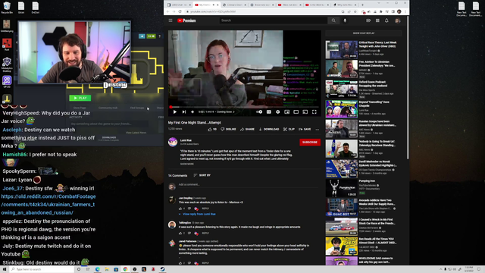Open the player settings gear
The image size is (485, 273).
coord(278,111)
